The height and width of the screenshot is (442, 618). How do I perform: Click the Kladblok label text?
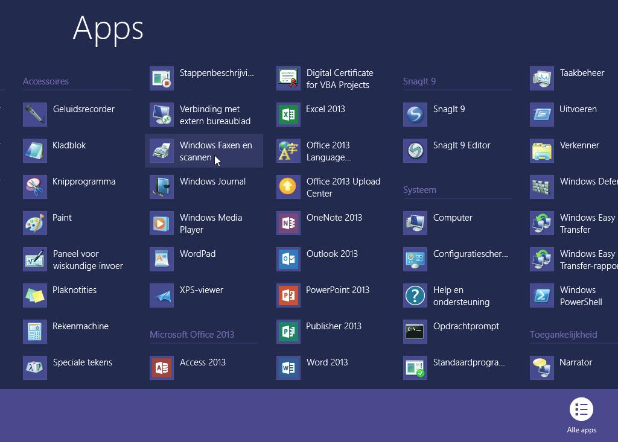tap(69, 145)
